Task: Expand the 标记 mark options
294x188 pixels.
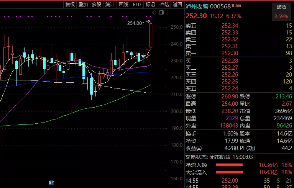Action: coord(150,5)
